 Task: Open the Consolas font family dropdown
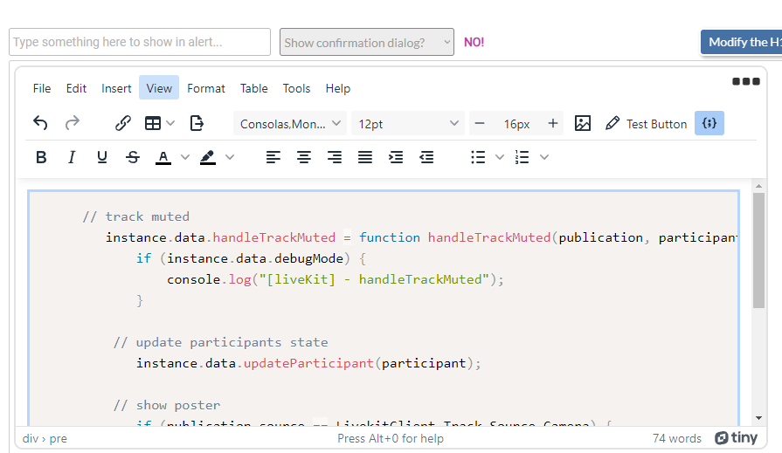(x=288, y=123)
